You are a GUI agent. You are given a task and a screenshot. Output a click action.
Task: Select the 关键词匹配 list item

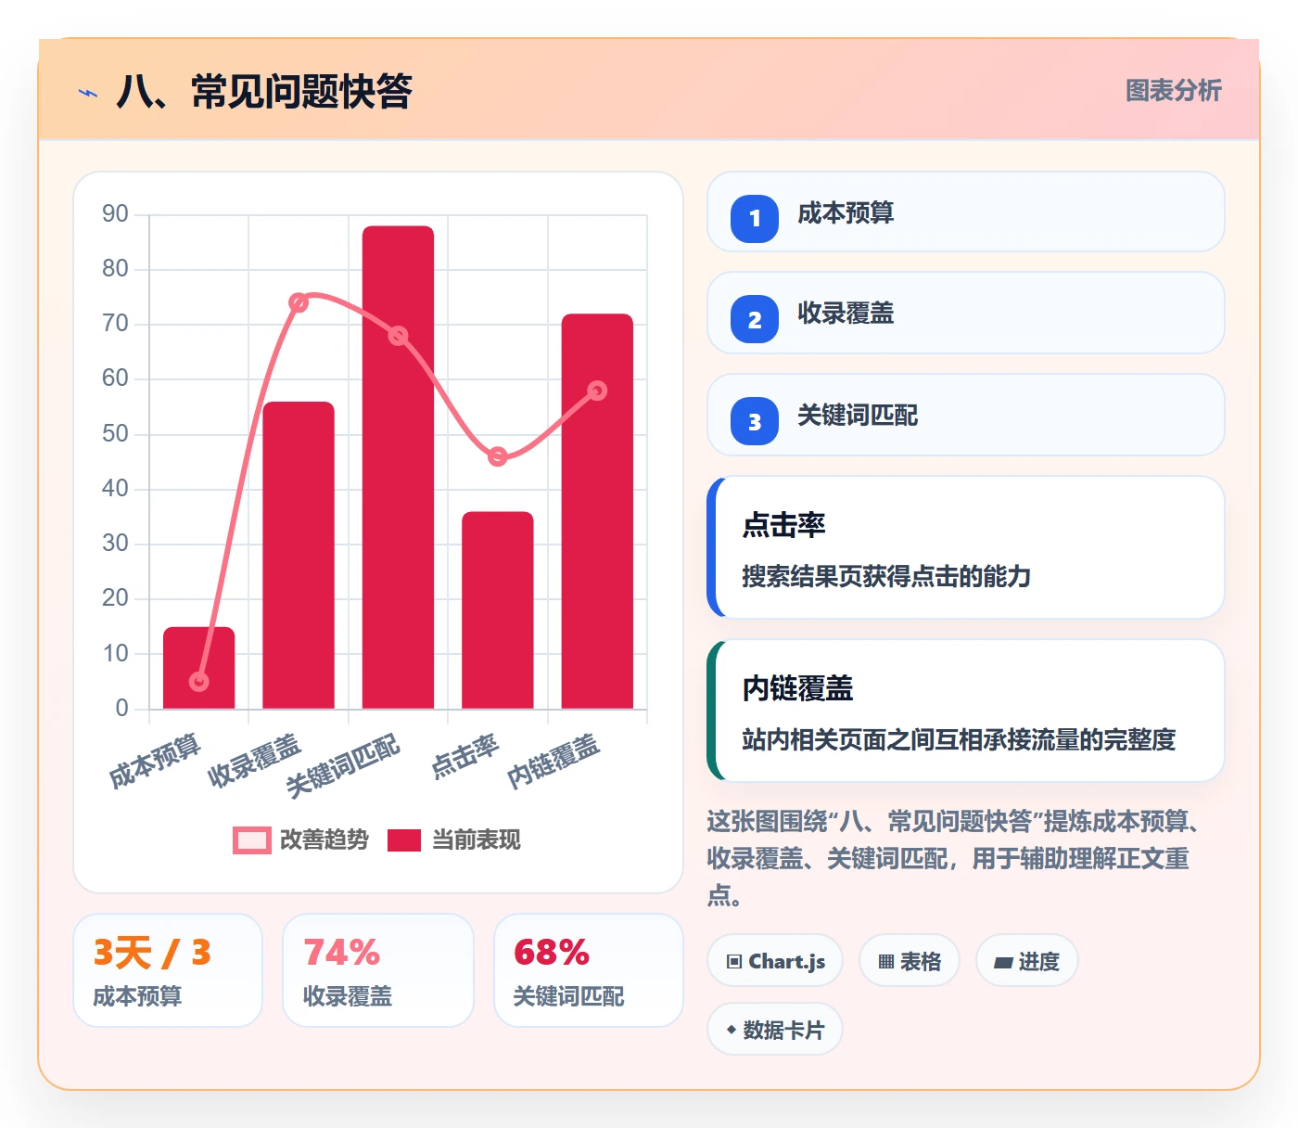coord(966,415)
